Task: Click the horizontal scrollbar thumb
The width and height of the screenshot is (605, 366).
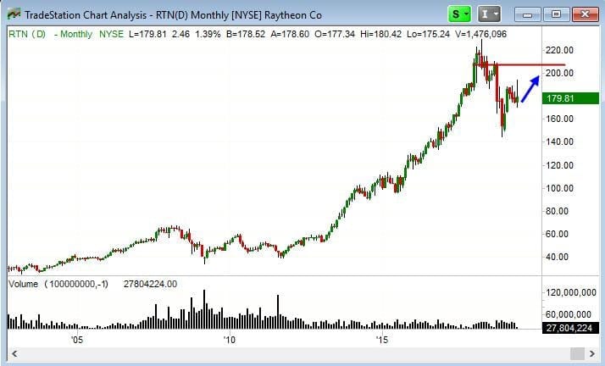Action: 576,352
